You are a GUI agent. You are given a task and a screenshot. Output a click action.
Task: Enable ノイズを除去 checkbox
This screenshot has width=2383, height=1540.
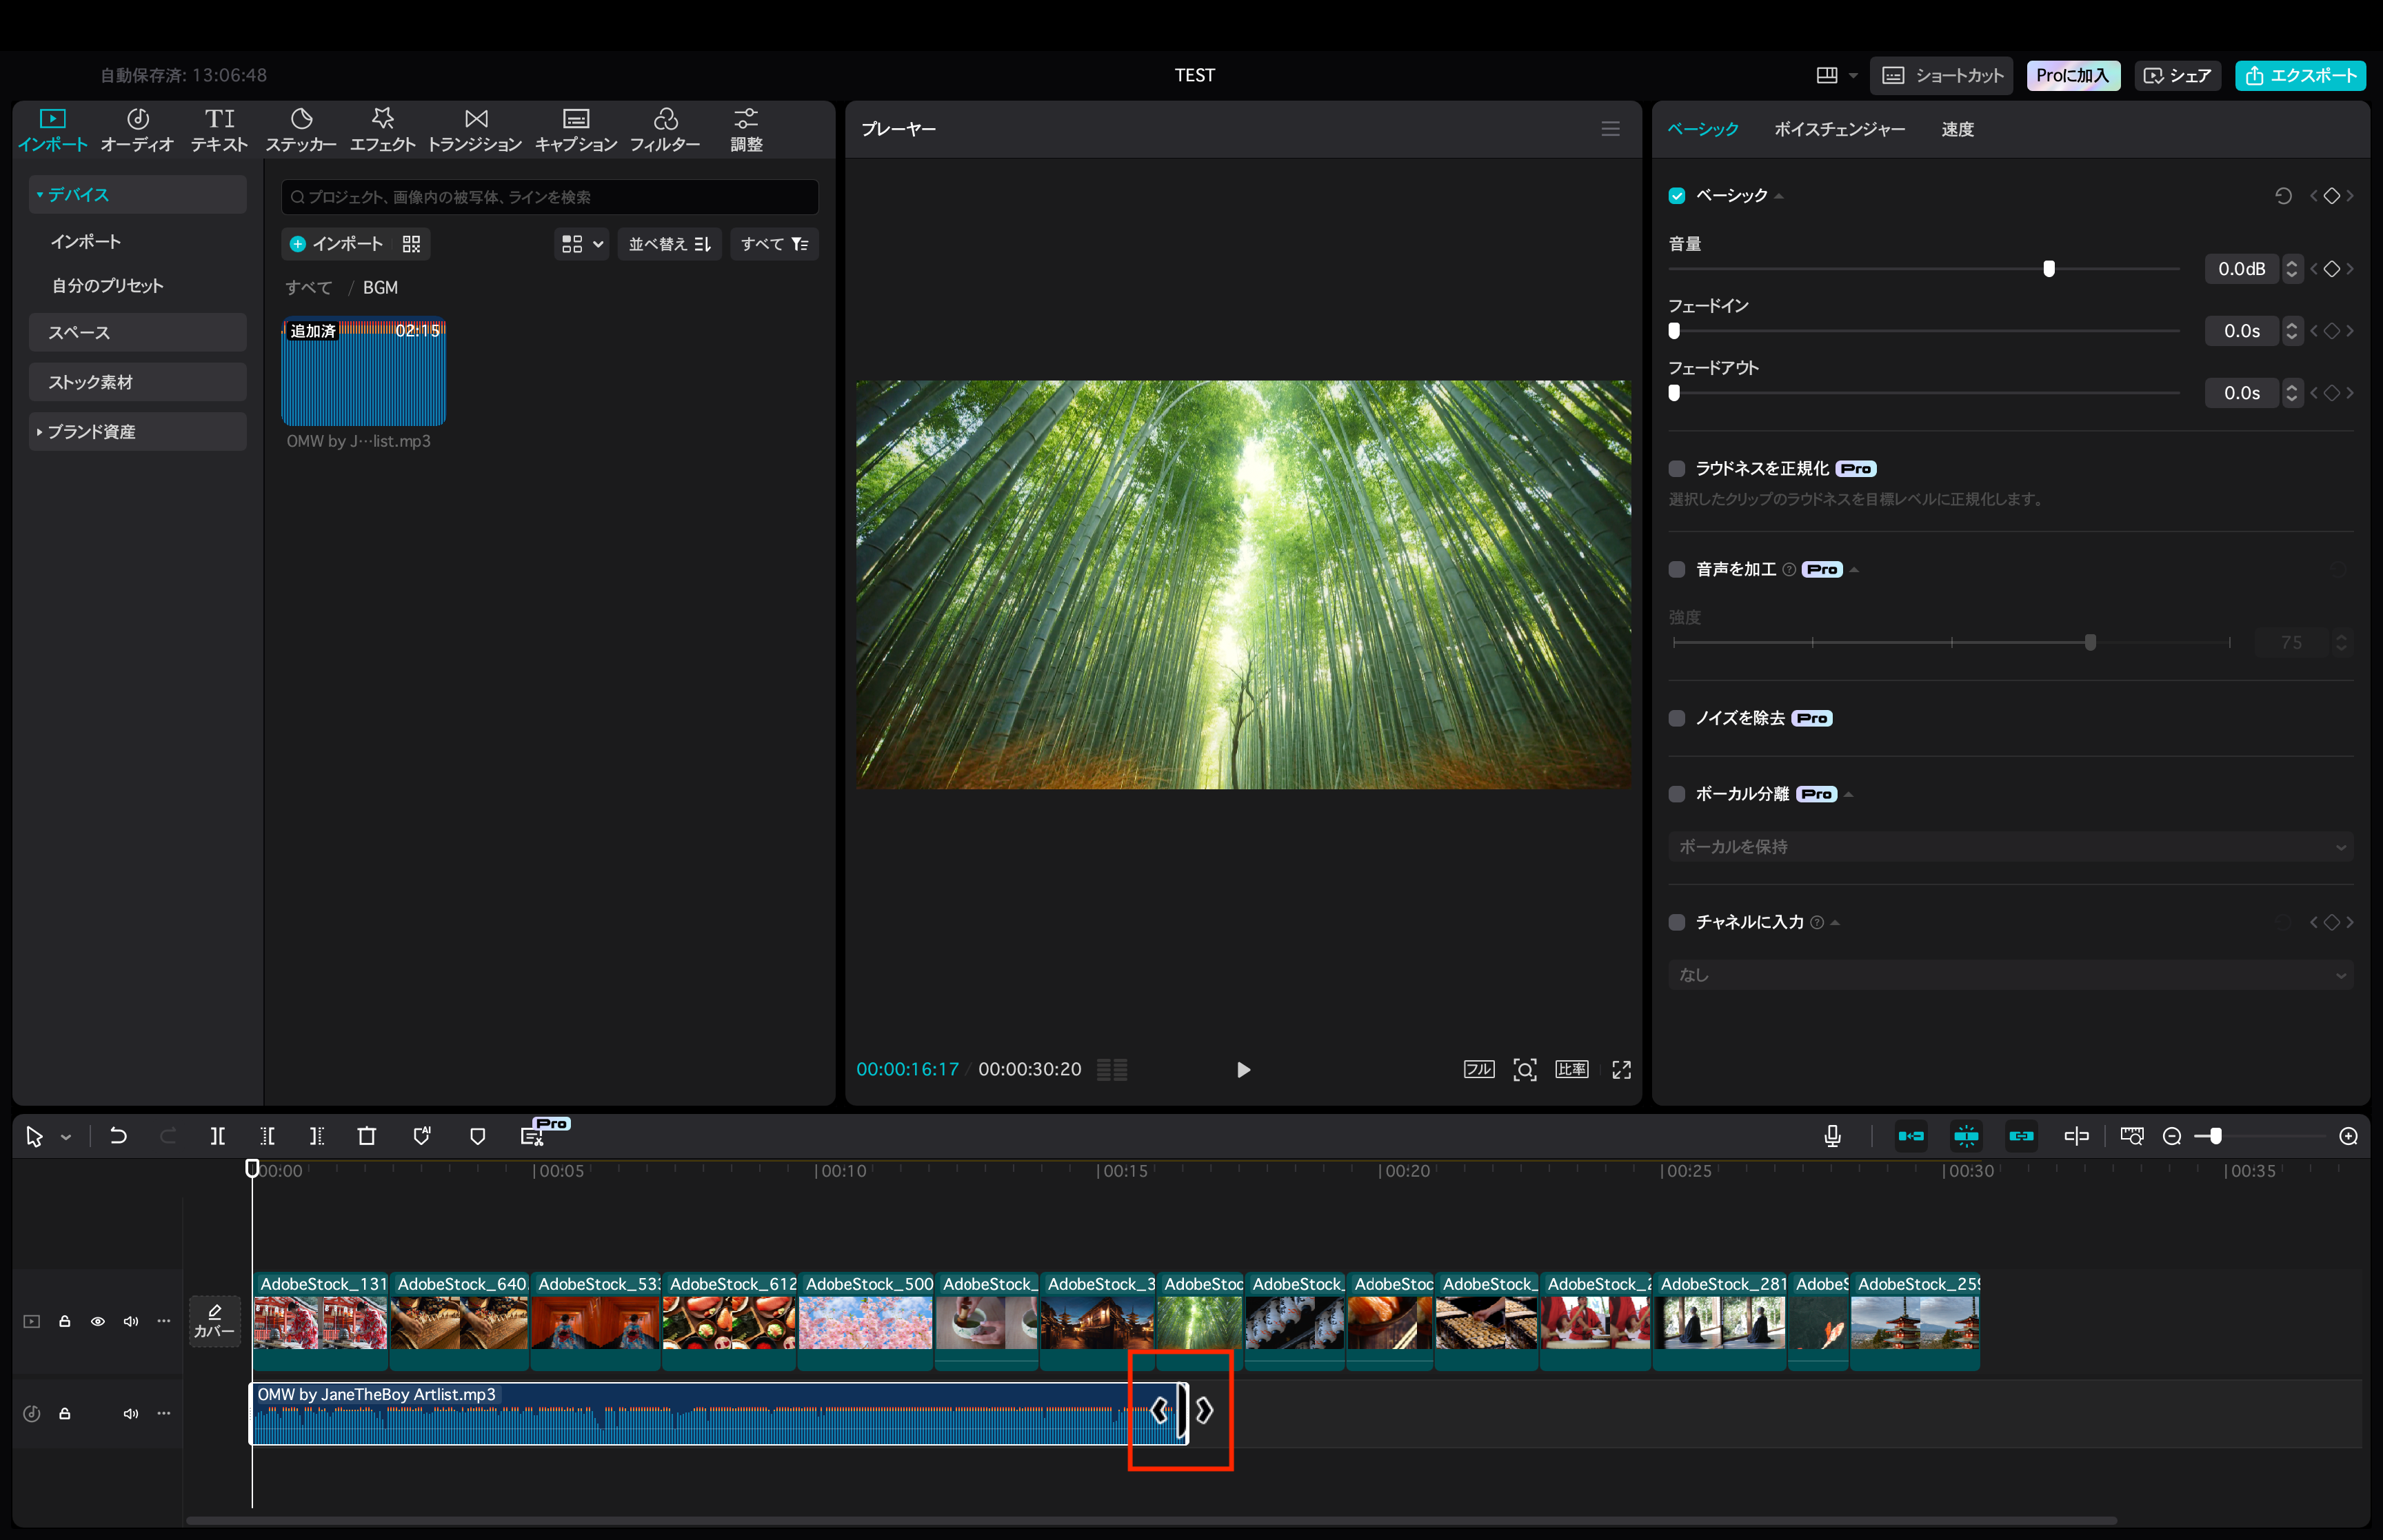click(x=1677, y=719)
